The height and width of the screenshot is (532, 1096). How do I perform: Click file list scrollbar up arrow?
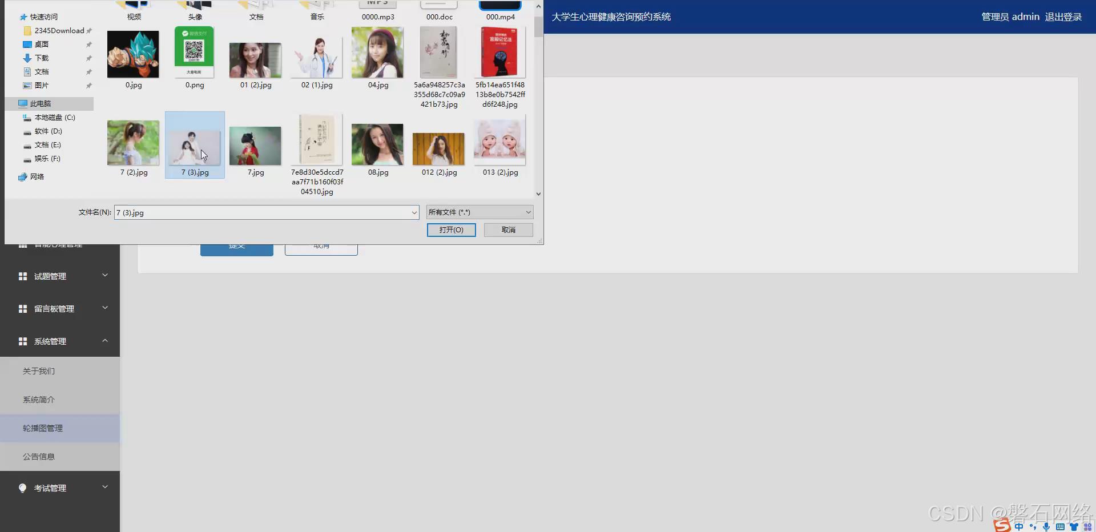coord(538,7)
